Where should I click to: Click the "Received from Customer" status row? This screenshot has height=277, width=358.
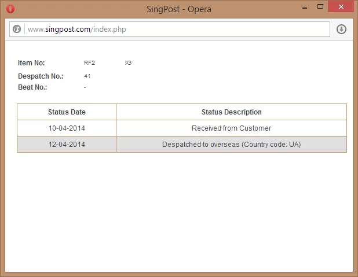click(231, 128)
